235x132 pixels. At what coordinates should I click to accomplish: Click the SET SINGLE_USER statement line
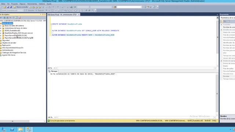(86, 31)
